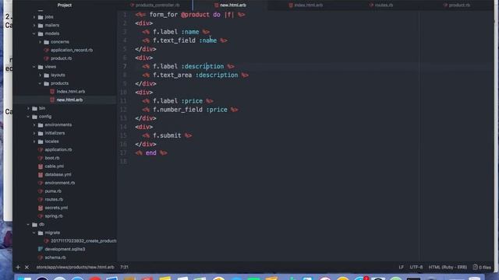Image resolution: width=499 pixels, height=280 pixels.
Task: Click the file icon beside new.html.erb in tree
Action: (x=52, y=100)
